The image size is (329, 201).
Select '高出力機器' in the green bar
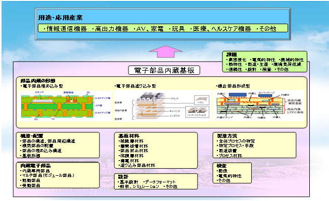tap(112, 28)
